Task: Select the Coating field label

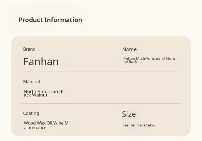Action: 31,113
